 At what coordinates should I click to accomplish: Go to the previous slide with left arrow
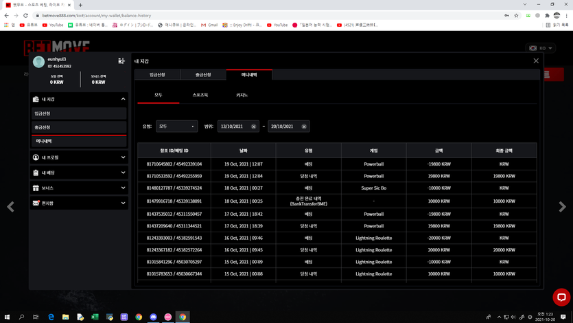tap(10, 207)
